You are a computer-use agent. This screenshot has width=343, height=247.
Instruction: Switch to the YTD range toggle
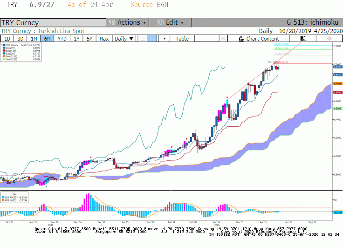point(62,39)
